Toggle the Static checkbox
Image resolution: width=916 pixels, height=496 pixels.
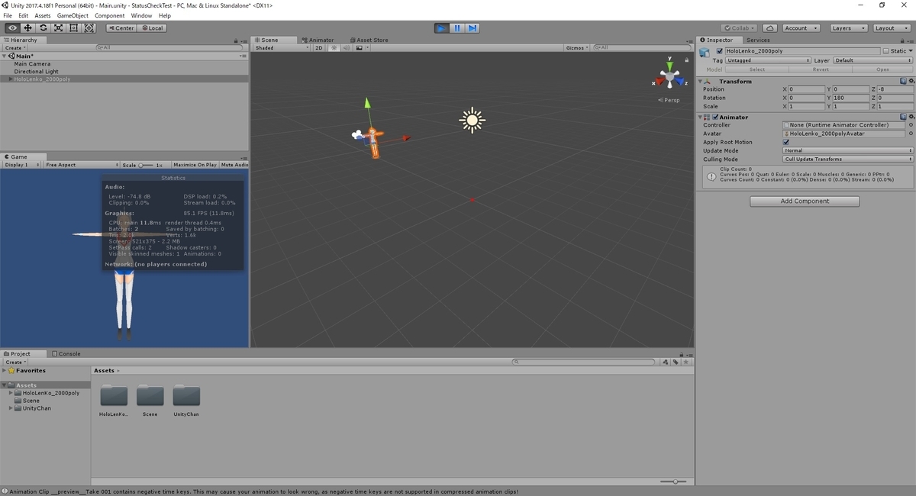coord(885,51)
